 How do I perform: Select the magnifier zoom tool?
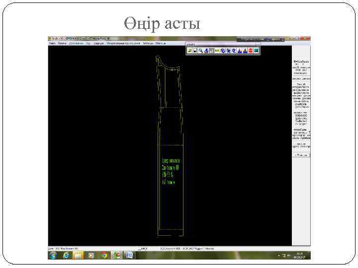coord(201,51)
